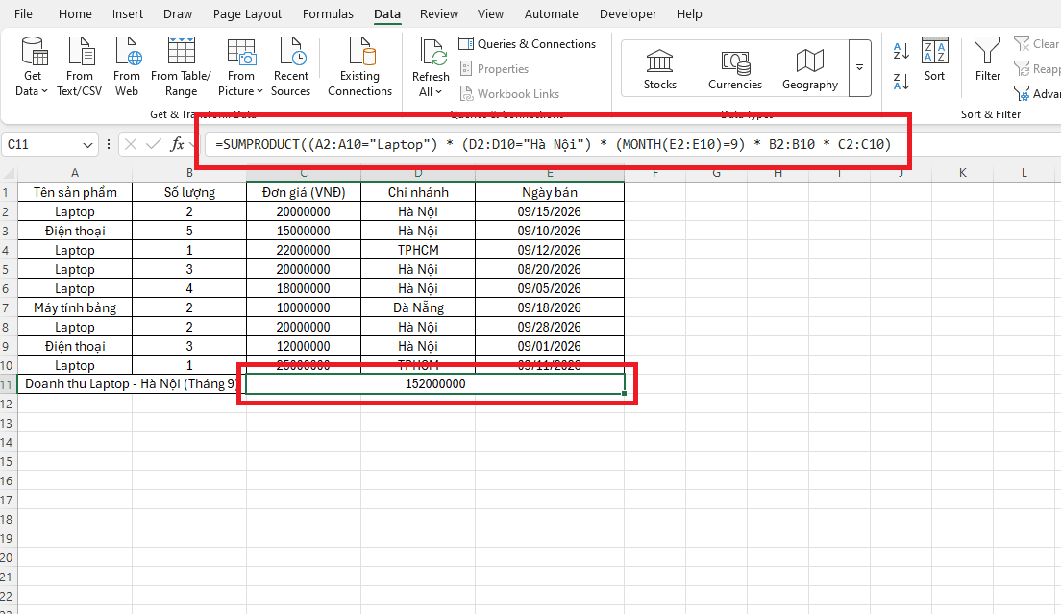This screenshot has width=1061, height=614.
Task: Open the Review tab
Action: (x=439, y=13)
